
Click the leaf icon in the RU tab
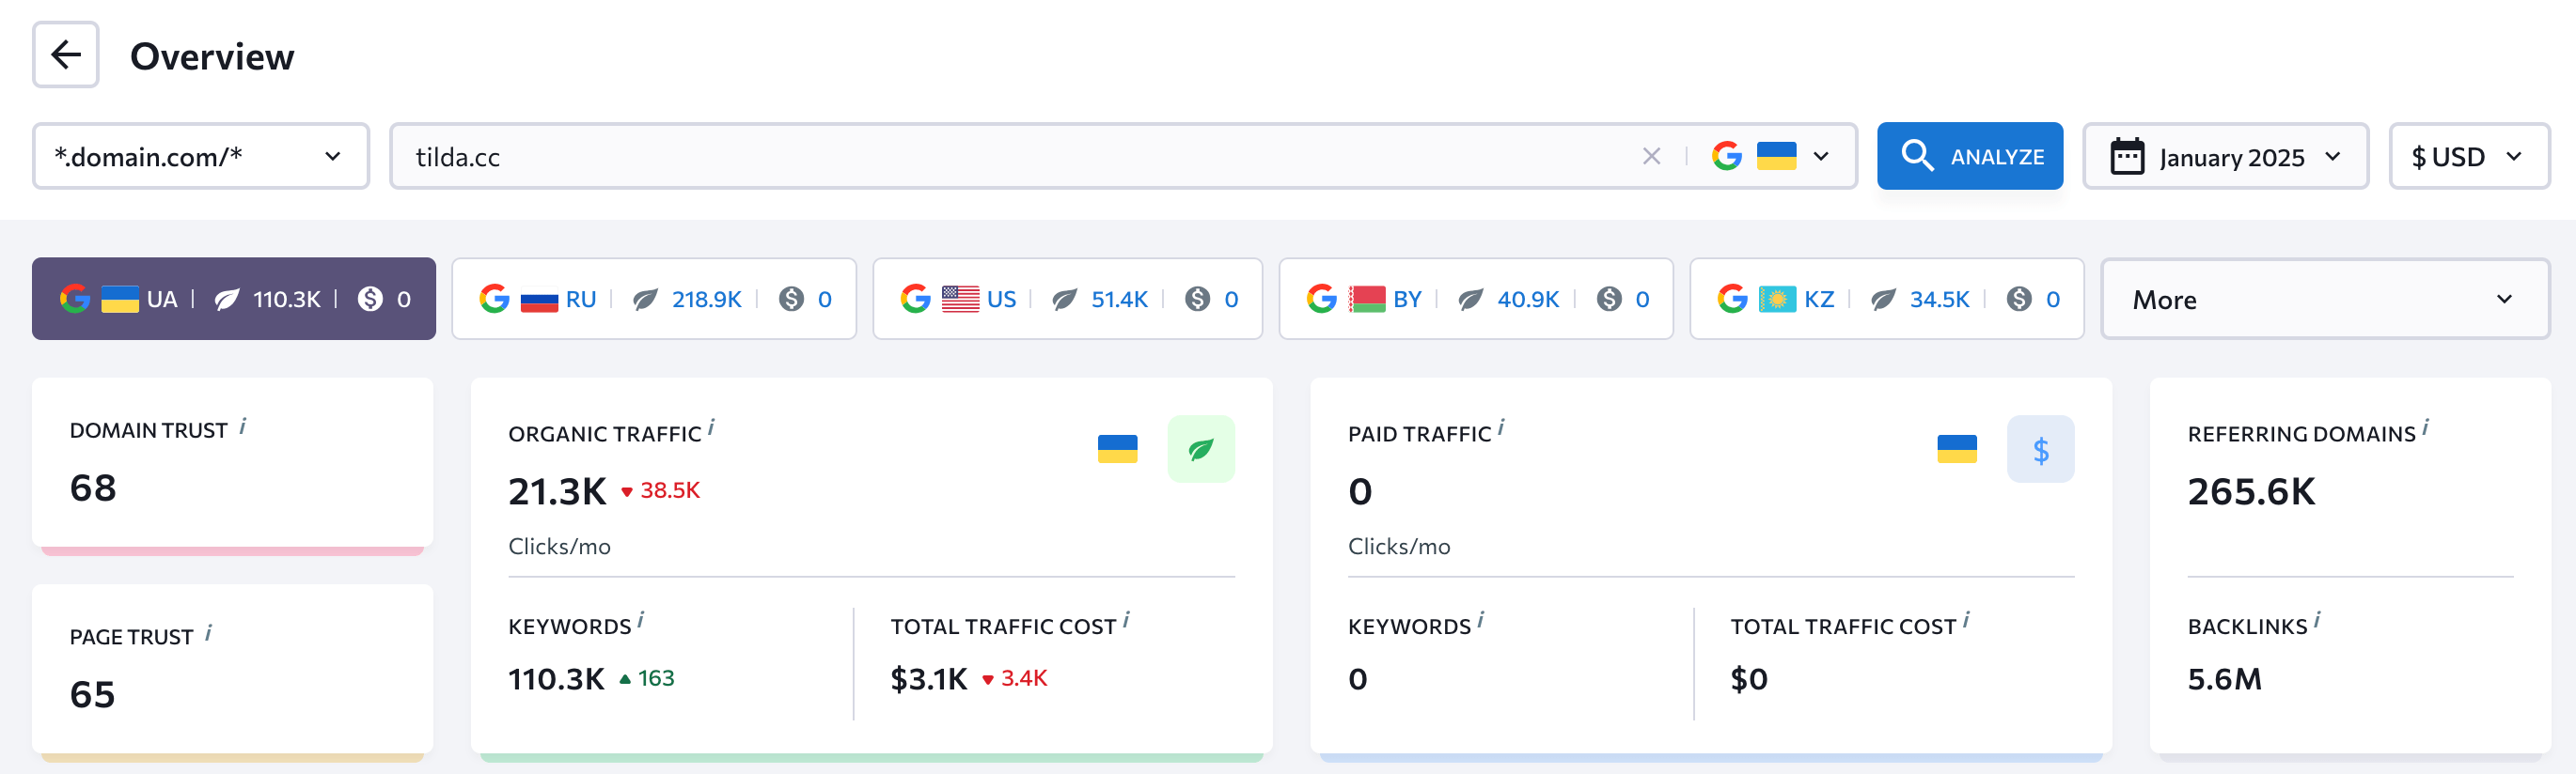646,299
